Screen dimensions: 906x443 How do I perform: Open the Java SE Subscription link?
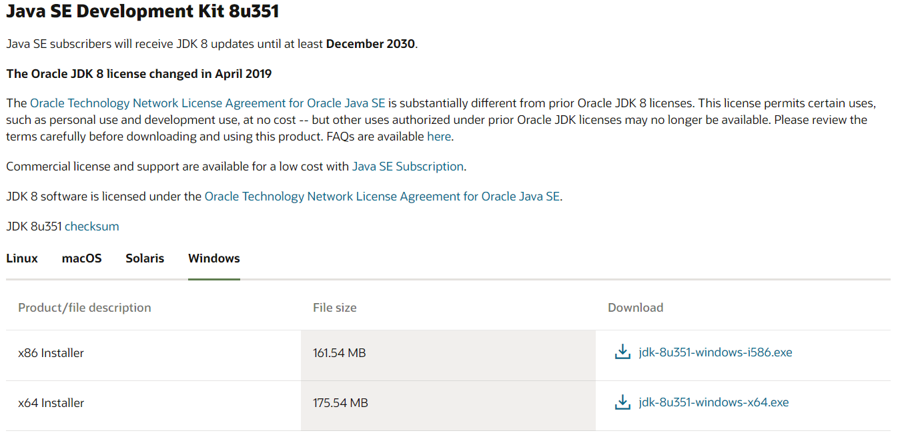[408, 167]
